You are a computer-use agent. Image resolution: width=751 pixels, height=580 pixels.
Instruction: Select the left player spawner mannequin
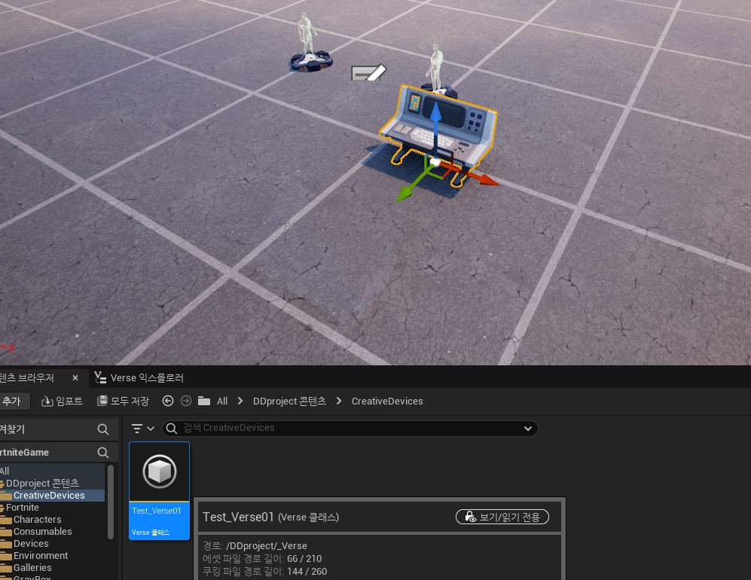pos(310,43)
